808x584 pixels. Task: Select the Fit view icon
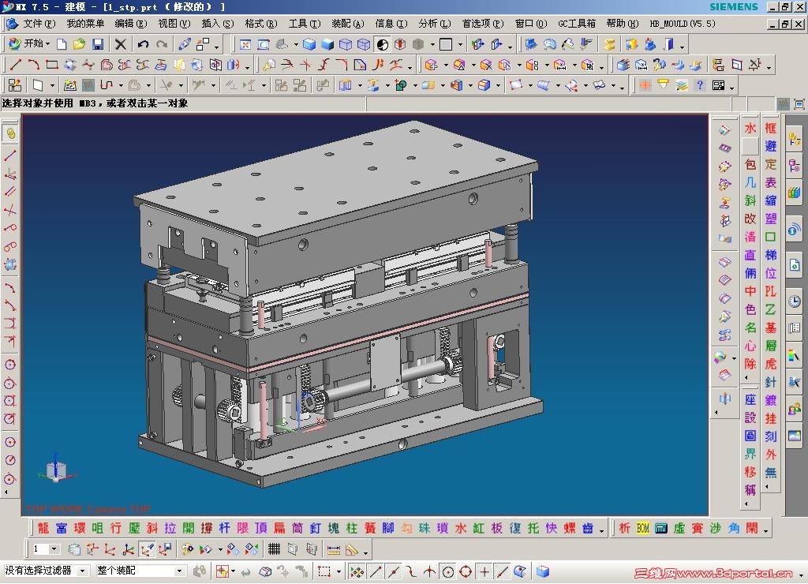pyautogui.click(x=245, y=44)
